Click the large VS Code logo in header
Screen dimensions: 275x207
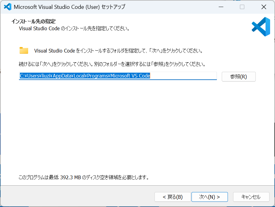point(261,27)
